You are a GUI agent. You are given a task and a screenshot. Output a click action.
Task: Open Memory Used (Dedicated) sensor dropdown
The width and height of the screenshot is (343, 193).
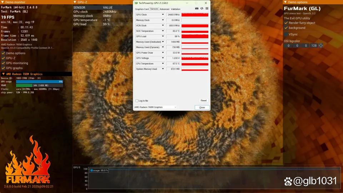(x=163, y=42)
